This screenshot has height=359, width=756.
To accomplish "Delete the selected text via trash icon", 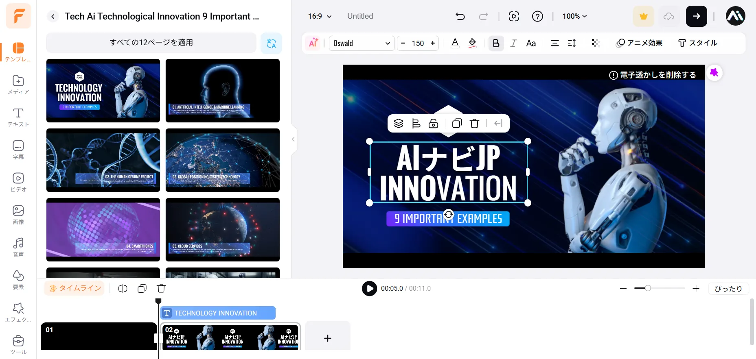I will pyautogui.click(x=474, y=124).
